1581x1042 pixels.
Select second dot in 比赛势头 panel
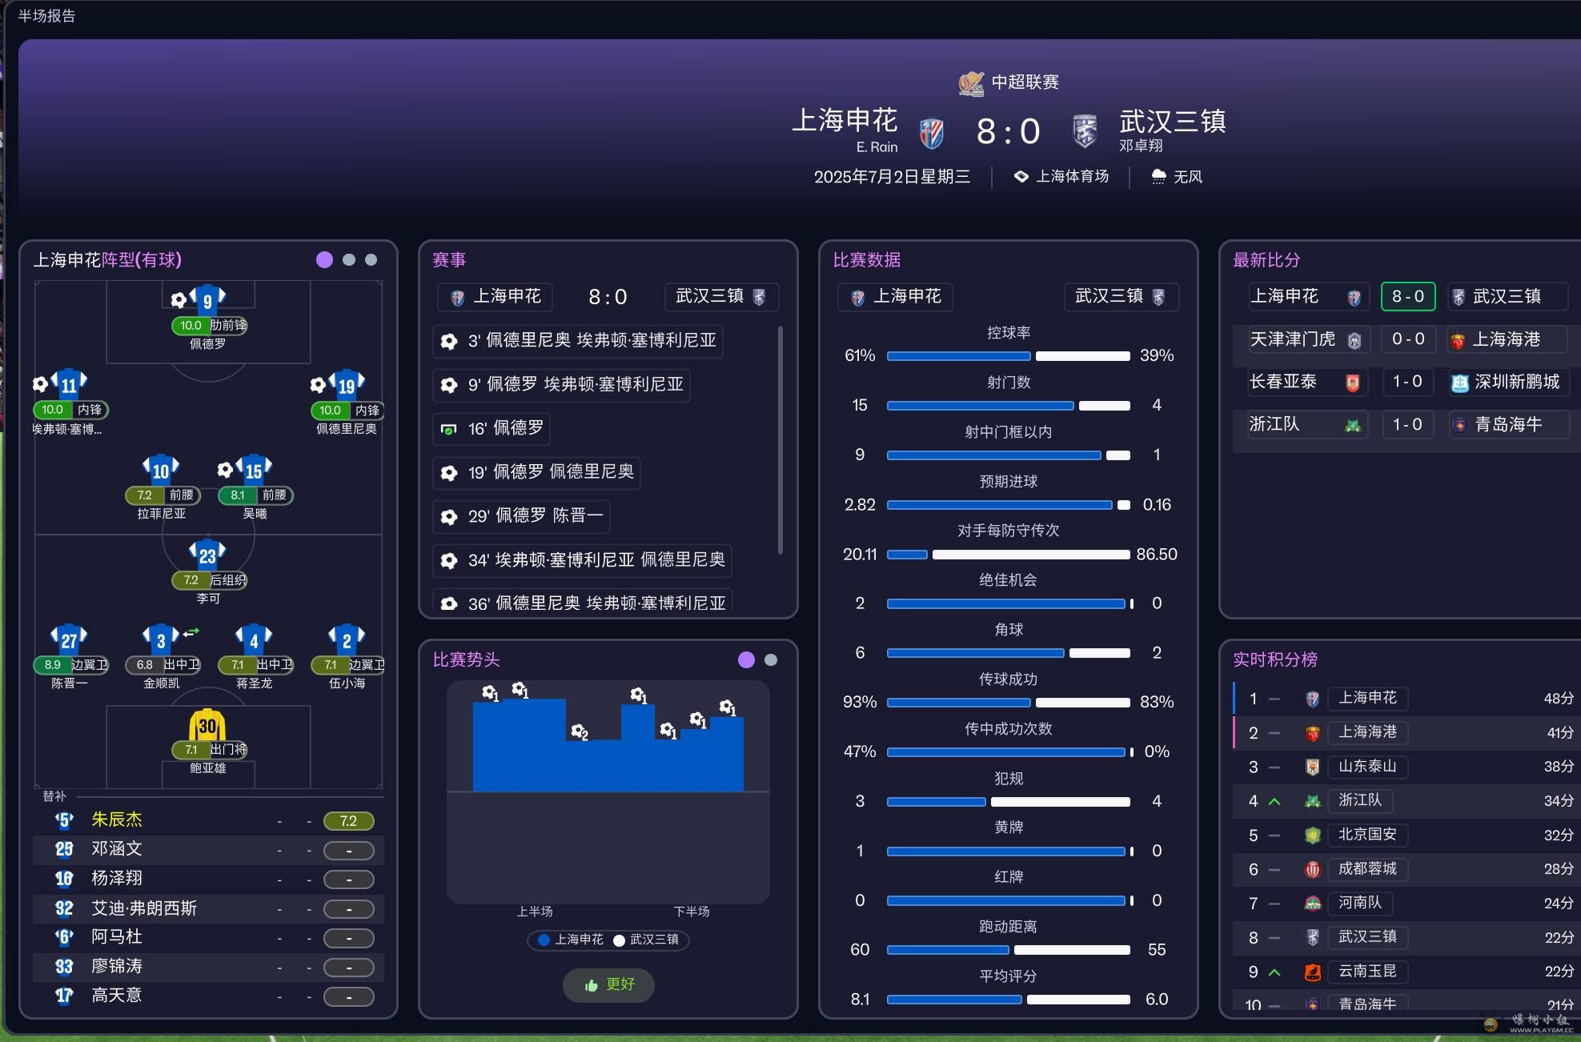(771, 659)
